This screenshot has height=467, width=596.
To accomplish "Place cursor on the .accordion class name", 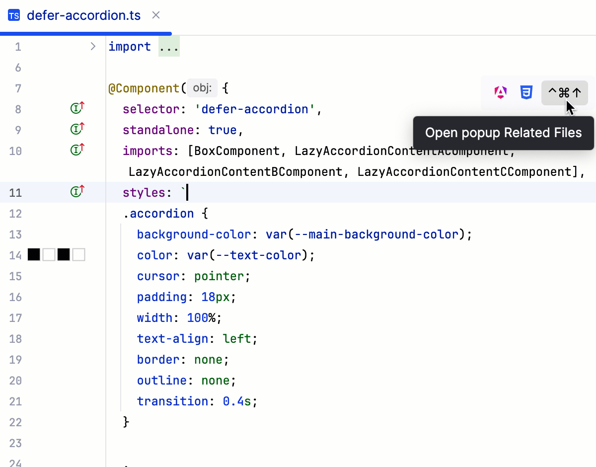I will (x=160, y=213).
